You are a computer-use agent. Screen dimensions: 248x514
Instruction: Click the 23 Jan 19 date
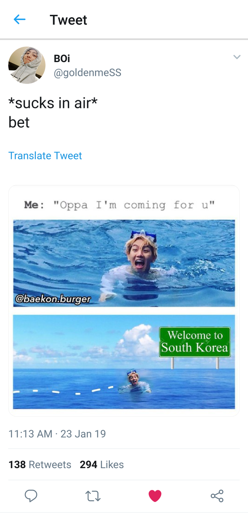pyautogui.click(x=83, y=434)
